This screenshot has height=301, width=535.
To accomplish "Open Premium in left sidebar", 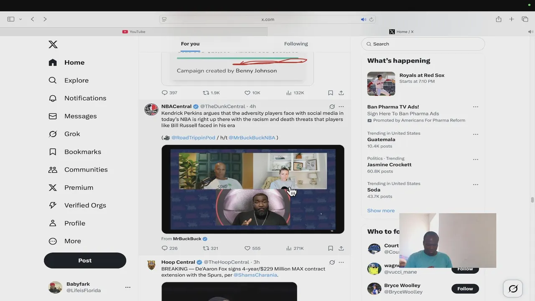I will tap(71, 188).
